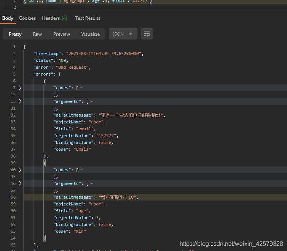287x251 pixels.
Task: Switch to the Cookies tab
Action: (27, 18)
